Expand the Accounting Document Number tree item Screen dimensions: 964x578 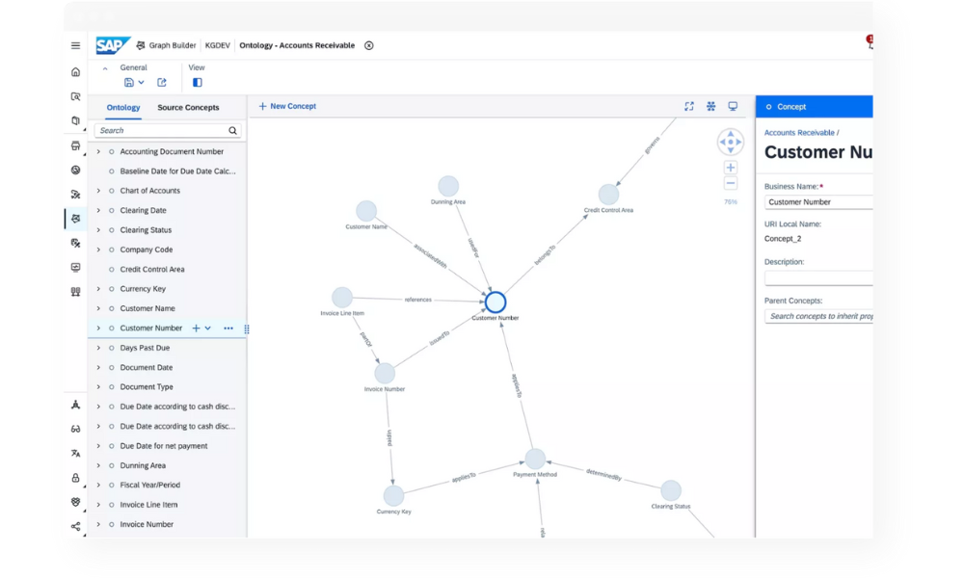98,152
